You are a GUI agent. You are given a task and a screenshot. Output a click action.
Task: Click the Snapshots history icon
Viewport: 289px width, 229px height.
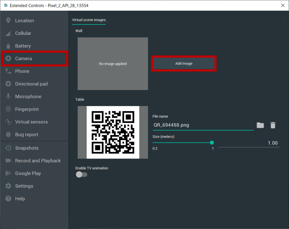click(8, 148)
